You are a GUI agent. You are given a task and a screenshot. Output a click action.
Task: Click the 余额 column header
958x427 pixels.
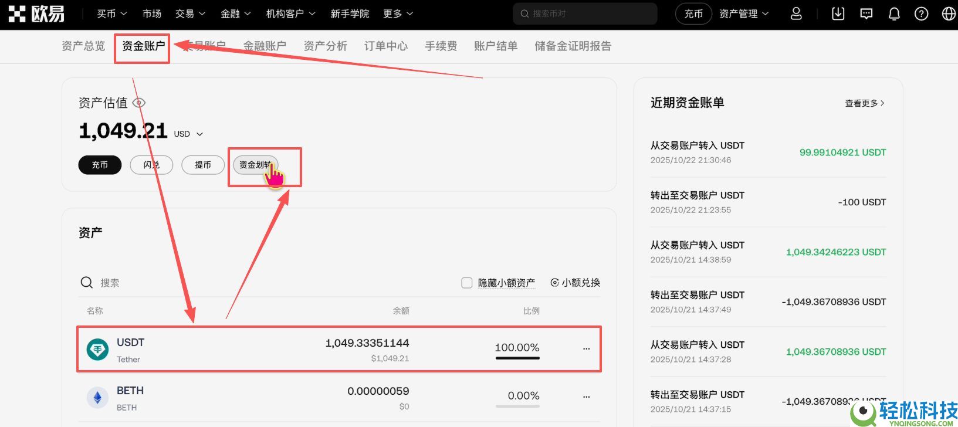(x=401, y=311)
